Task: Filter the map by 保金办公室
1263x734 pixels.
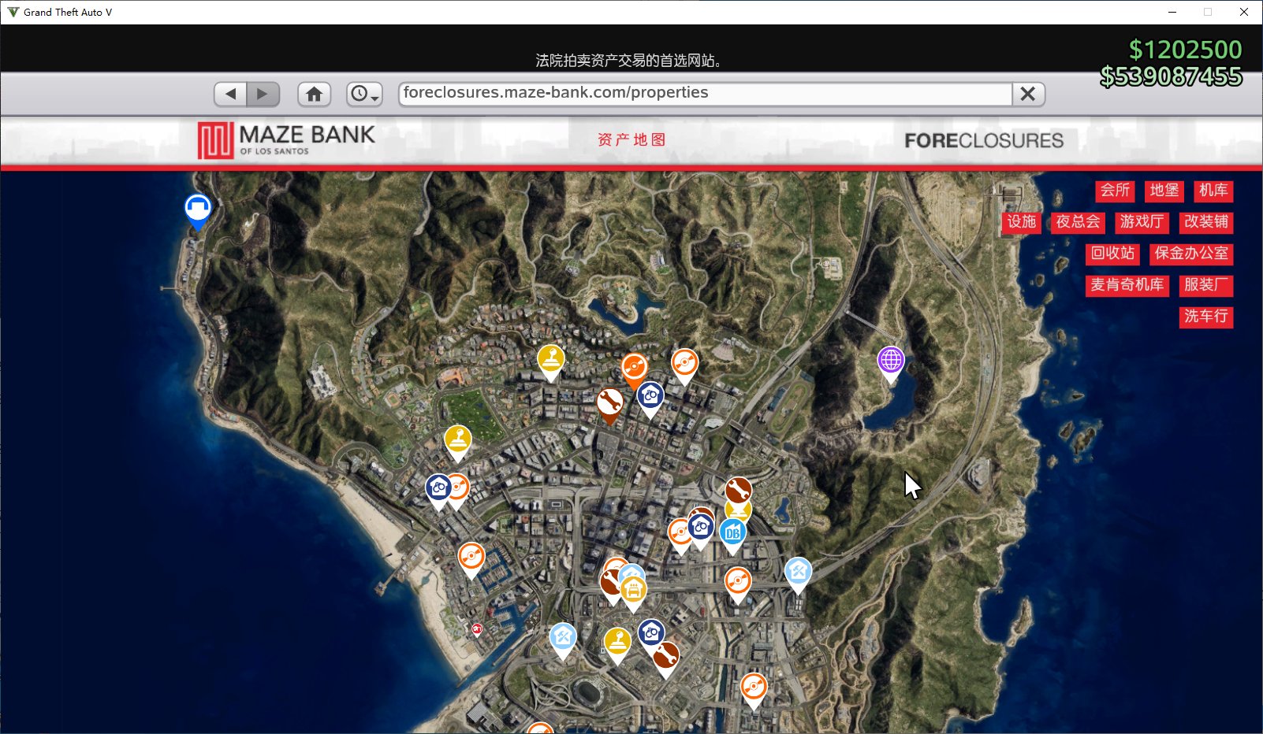Action: tap(1191, 254)
